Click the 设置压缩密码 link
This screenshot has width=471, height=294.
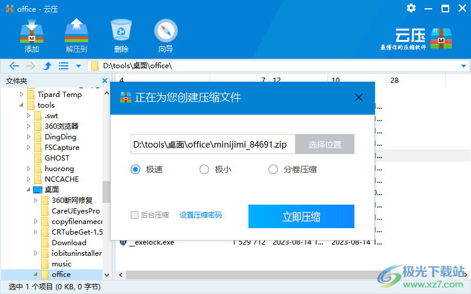coord(201,215)
